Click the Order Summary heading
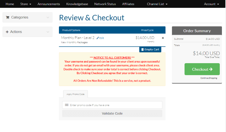The height and width of the screenshot is (132, 226). click(197, 31)
